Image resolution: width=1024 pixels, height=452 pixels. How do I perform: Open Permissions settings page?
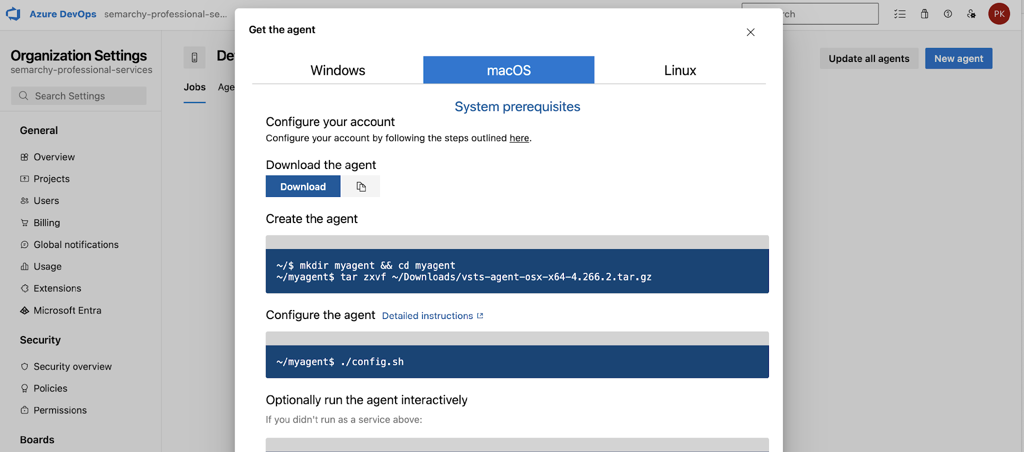pos(60,410)
